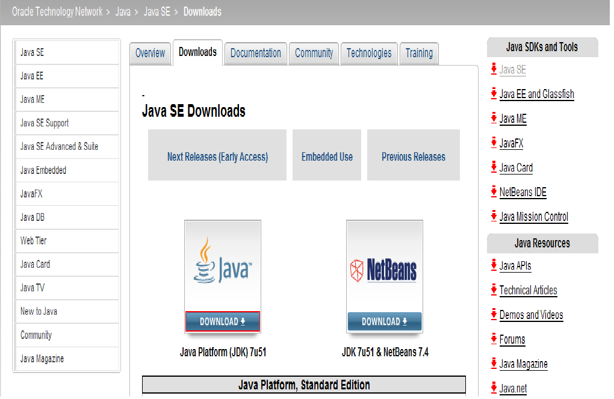
Task: Go to Oracle Technology Network breadcrumb
Action: (57, 12)
